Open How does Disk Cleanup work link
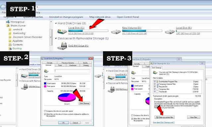212x127 pixels. 164,122
